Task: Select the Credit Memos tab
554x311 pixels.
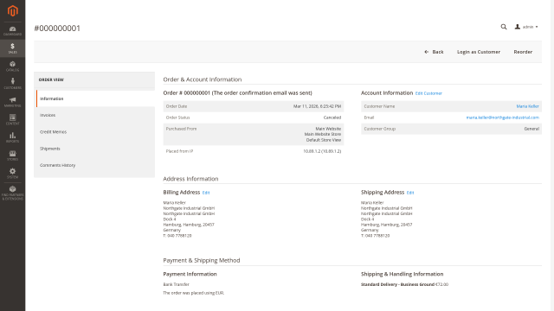Action: click(94, 132)
